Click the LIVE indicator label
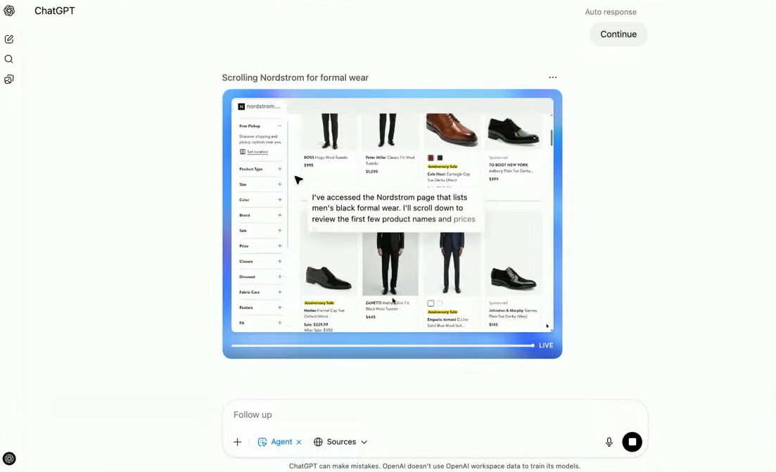This screenshot has height=472, width=776. pyautogui.click(x=546, y=345)
